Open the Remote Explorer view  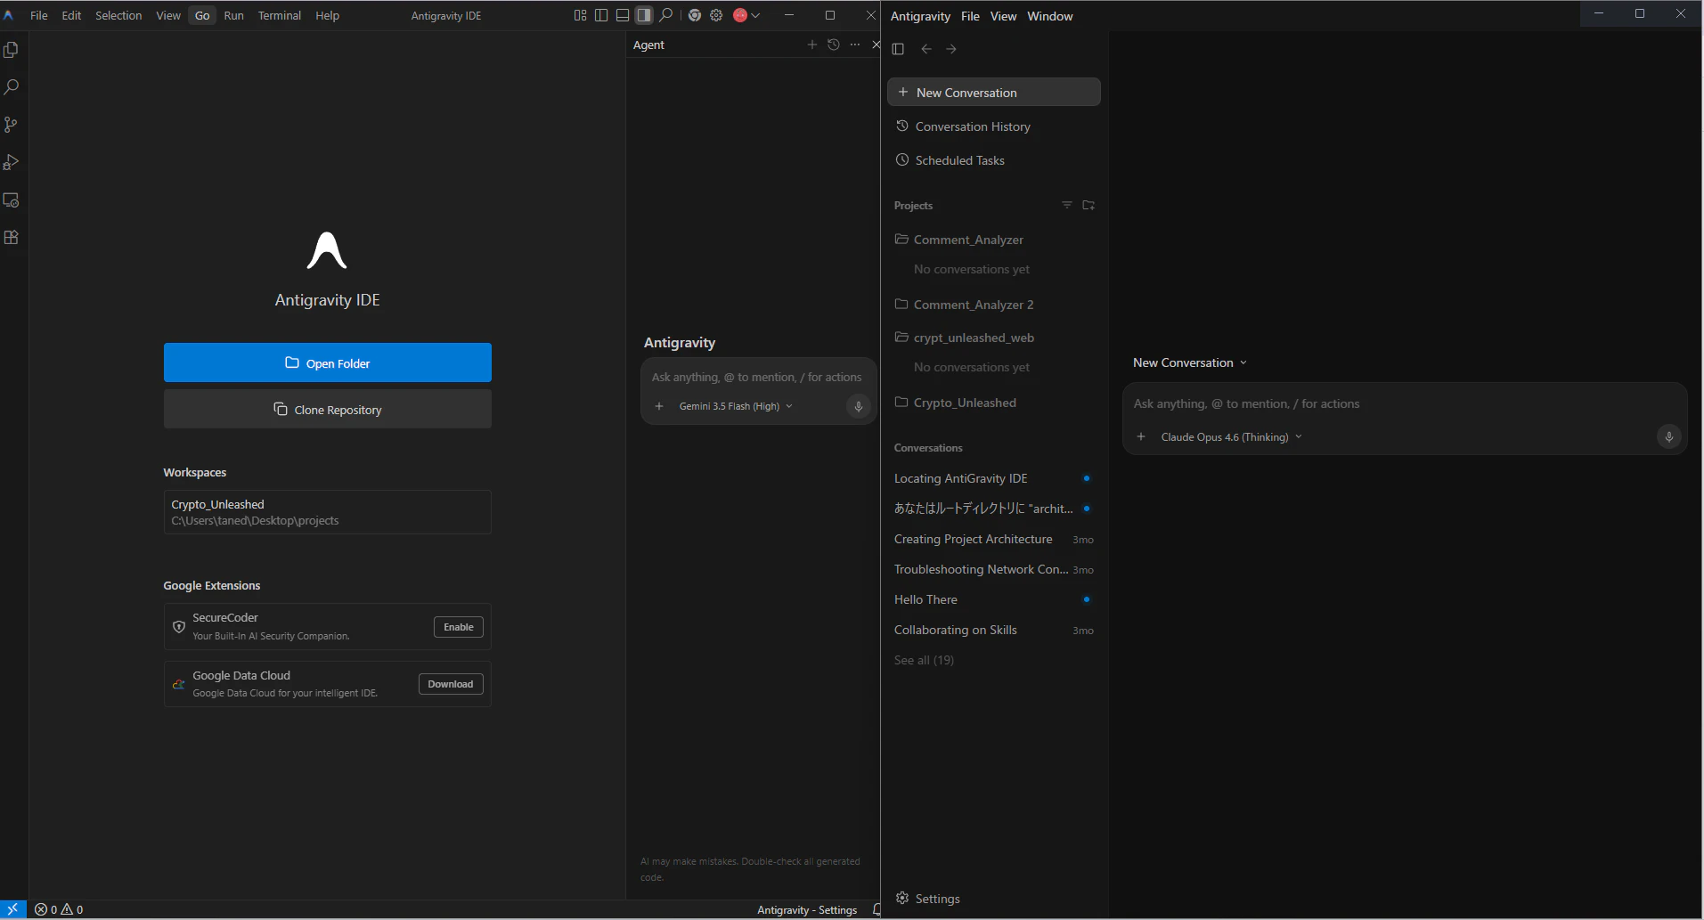(12, 200)
